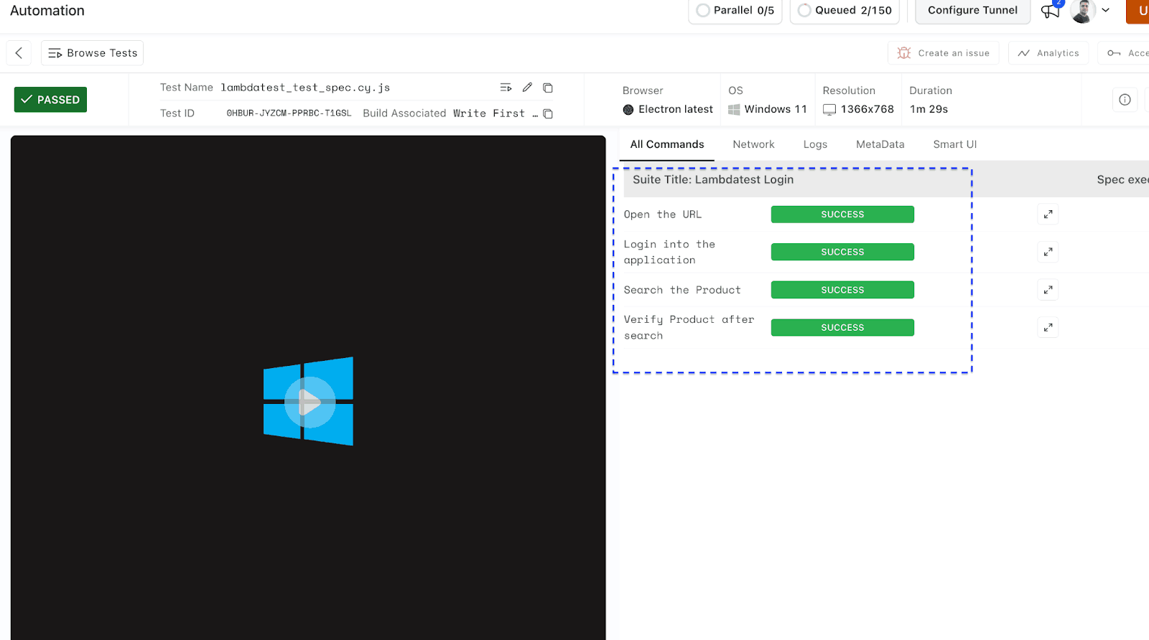Image resolution: width=1149 pixels, height=640 pixels.
Task: Click the Automation page title
Action: click(47, 11)
